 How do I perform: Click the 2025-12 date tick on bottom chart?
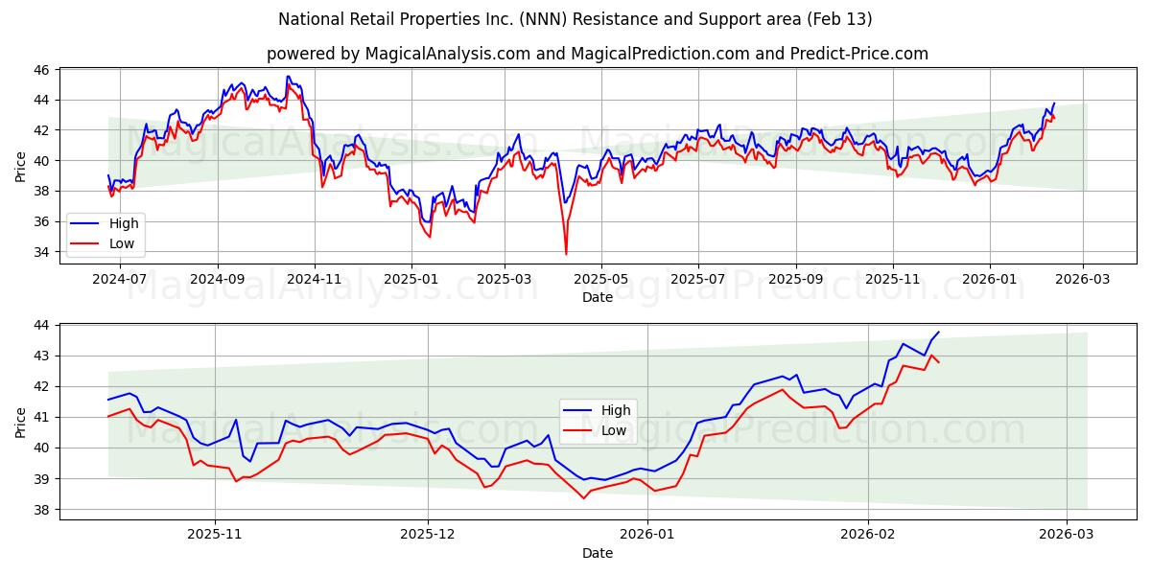point(427,536)
